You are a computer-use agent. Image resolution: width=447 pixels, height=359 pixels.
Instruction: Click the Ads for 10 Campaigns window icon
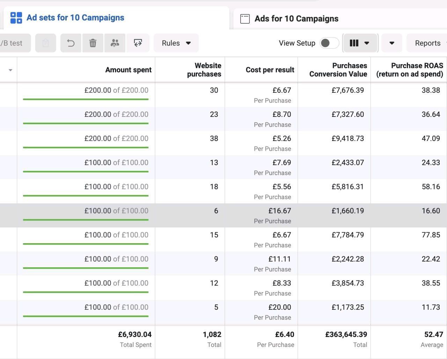pyautogui.click(x=245, y=19)
